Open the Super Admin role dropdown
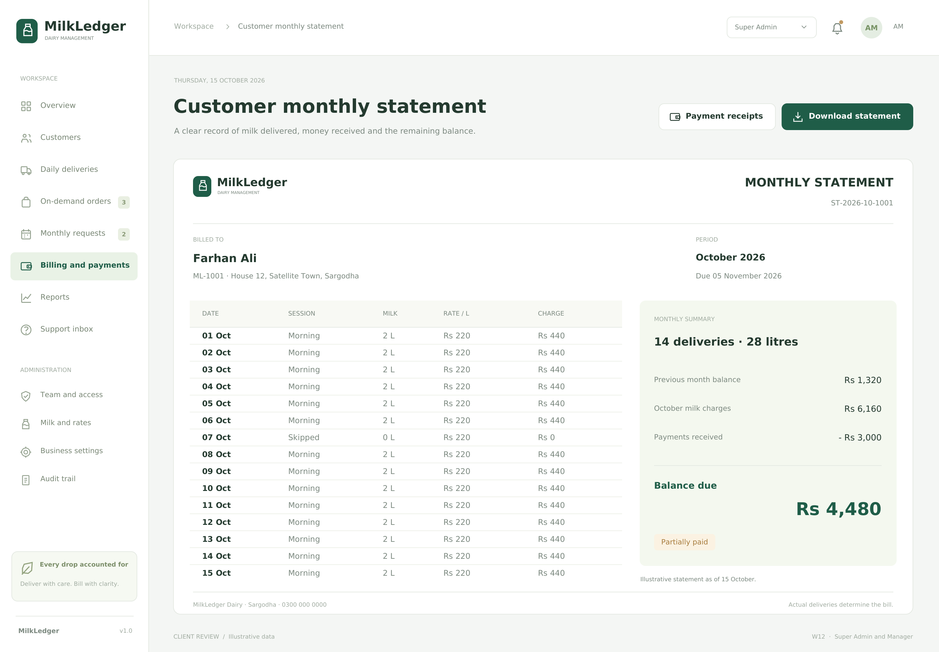 pos(771,27)
